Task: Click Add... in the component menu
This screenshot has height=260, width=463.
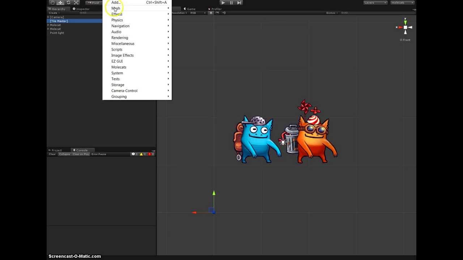Action: point(137,2)
